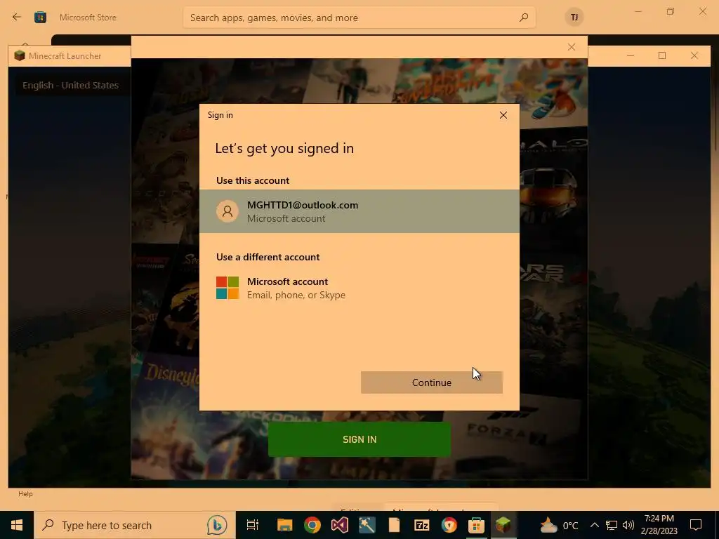Click the Help link in launcher
Screen dimensions: 719x539
coord(25,493)
